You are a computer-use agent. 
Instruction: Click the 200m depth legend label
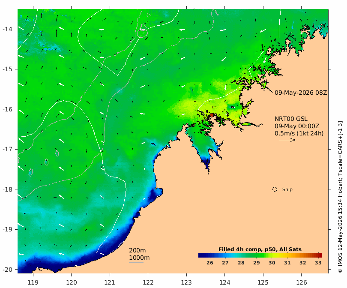click(x=138, y=250)
